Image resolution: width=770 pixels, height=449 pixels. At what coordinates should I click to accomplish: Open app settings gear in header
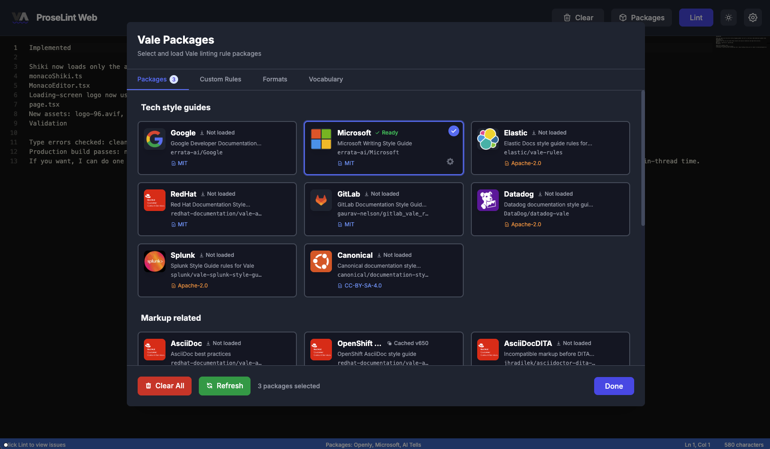pyautogui.click(x=752, y=18)
